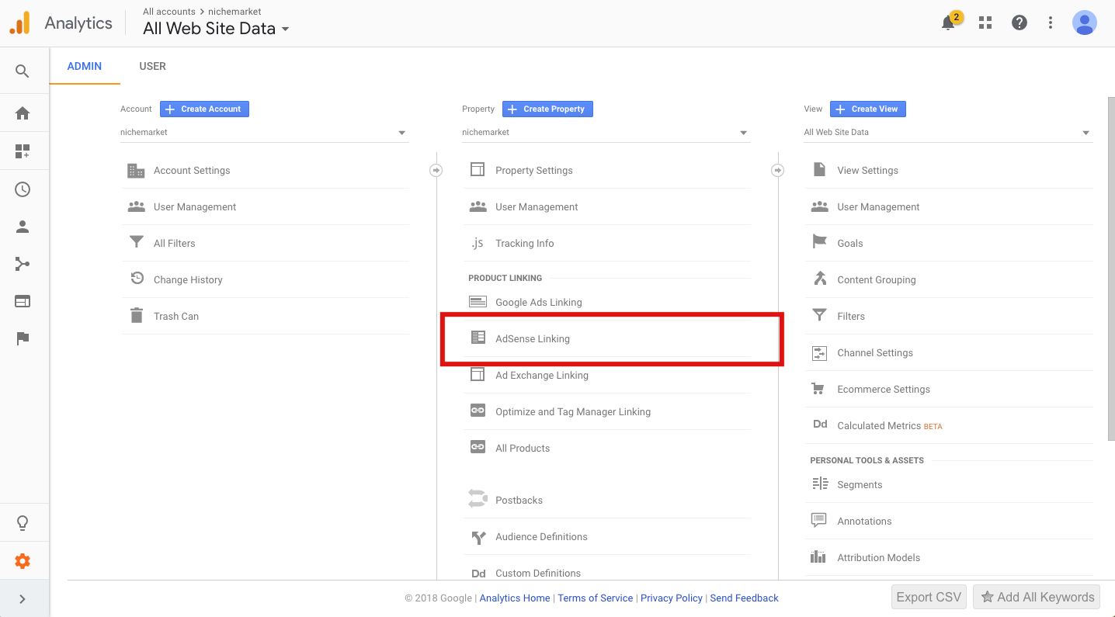Viewport: 1115px width, 617px height.
Task: Open Channel Settings
Action: click(x=948, y=352)
